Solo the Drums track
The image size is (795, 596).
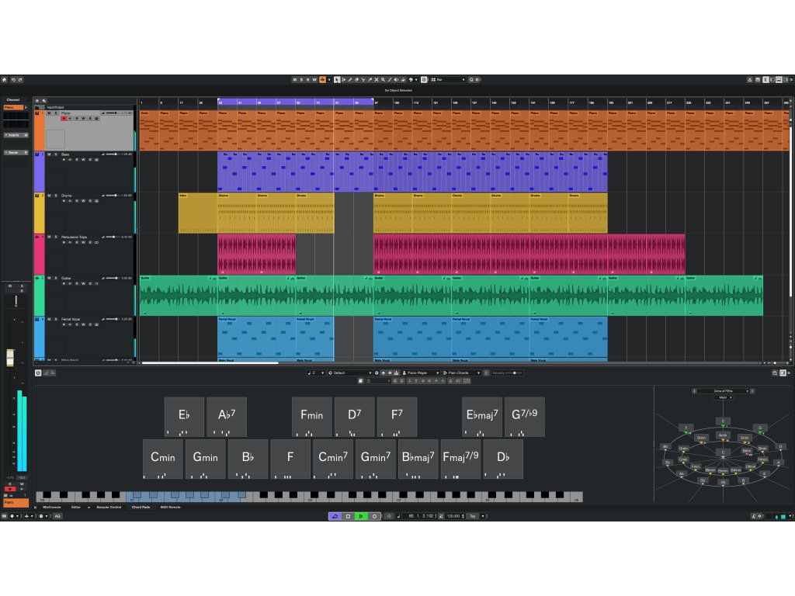coord(56,196)
